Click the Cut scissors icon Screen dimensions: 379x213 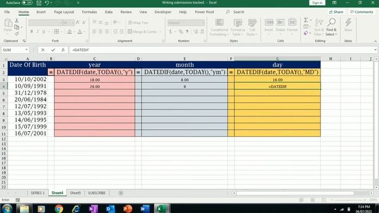(x=17, y=21)
